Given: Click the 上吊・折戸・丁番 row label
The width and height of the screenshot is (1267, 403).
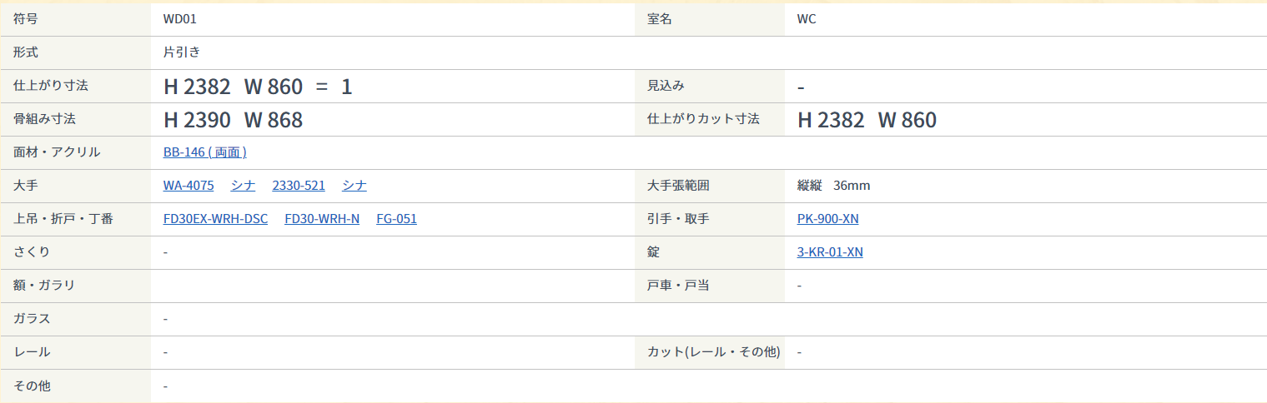Looking at the screenshot, I should [63, 219].
